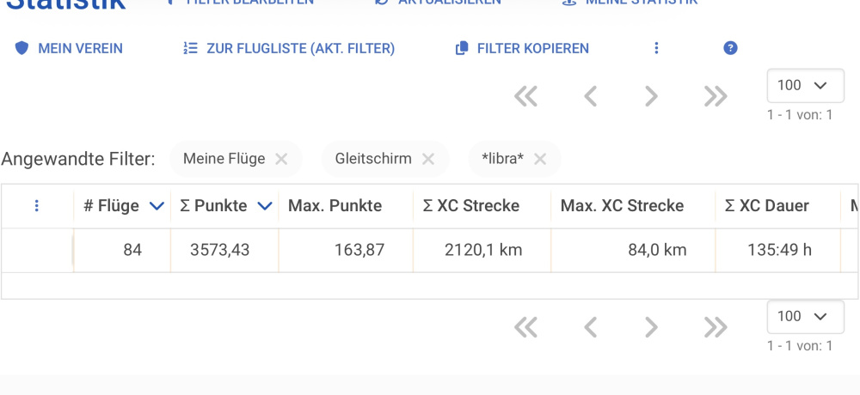The height and width of the screenshot is (395, 860).
Task: Open top page size dropdown showing 100
Action: pyautogui.click(x=805, y=86)
